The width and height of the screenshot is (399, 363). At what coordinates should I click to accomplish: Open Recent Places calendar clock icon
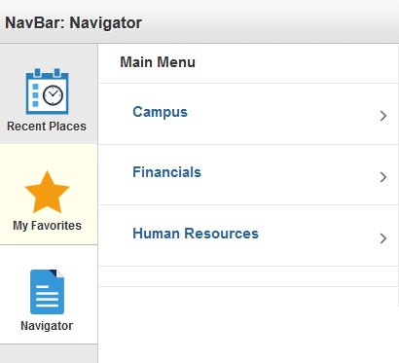pos(47,91)
